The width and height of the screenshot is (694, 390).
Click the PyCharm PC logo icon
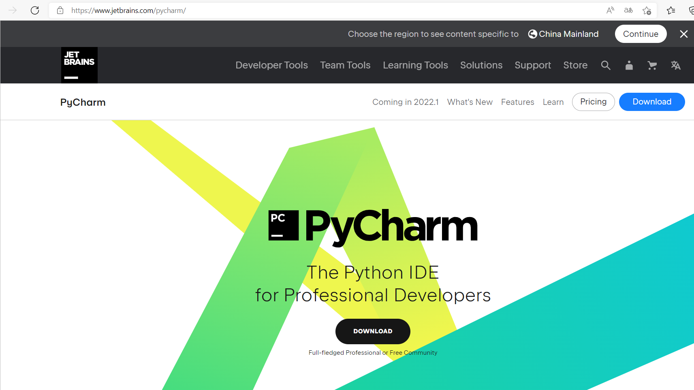283,226
